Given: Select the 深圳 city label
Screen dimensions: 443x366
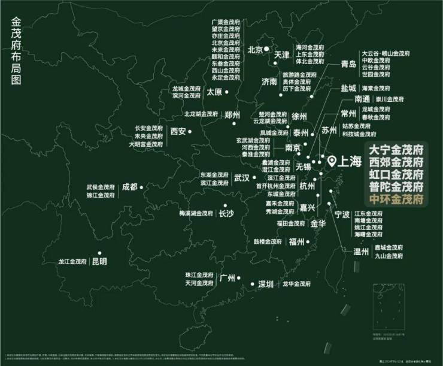Looking at the screenshot, I should 266,284.
